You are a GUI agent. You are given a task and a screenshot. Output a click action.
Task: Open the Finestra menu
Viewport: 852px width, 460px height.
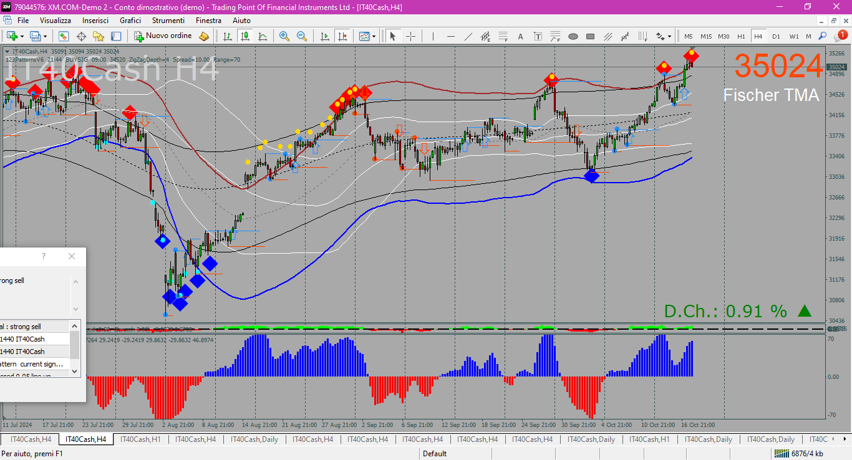(208, 21)
